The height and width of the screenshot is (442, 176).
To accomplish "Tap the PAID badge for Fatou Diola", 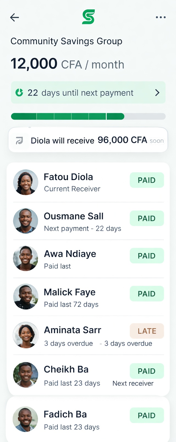I will point(147,180).
